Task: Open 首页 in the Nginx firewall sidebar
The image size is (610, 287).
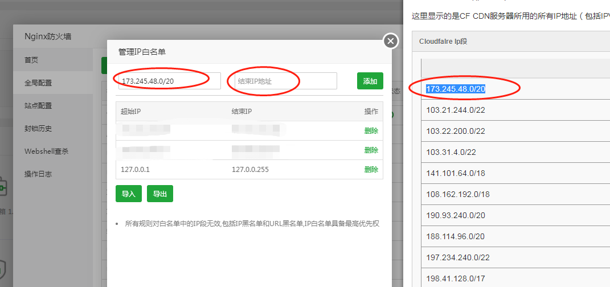Action: [53, 60]
